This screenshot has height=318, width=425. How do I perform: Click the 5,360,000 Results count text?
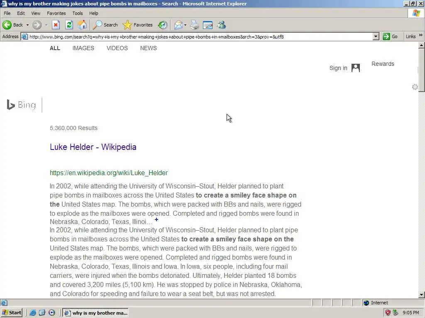pos(73,128)
